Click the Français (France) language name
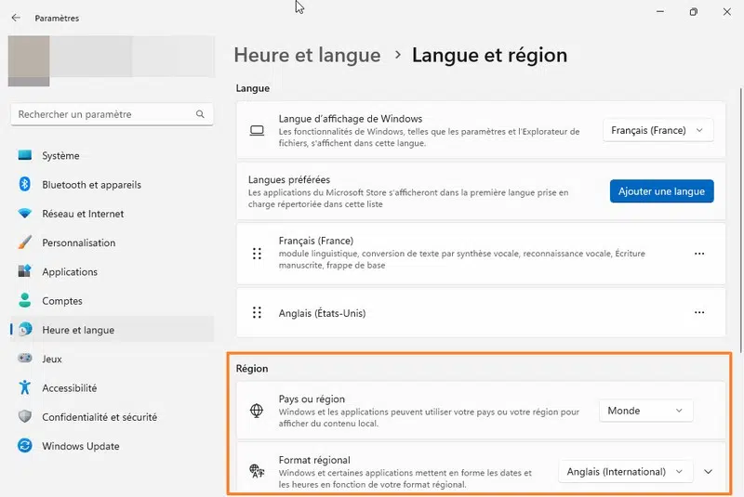The height and width of the screenshot is (497, 744). [316, 241]
